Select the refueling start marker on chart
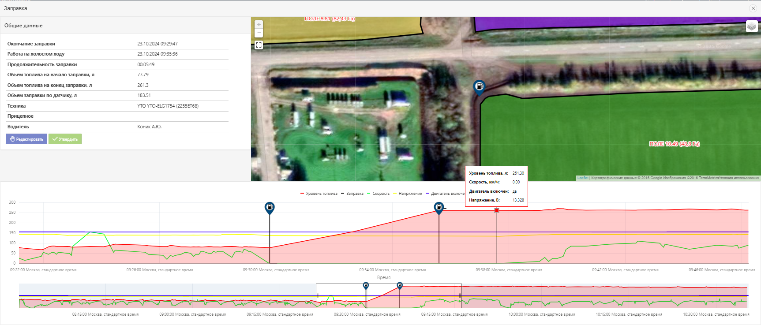 pyautogui.click(x=270, y=207)
